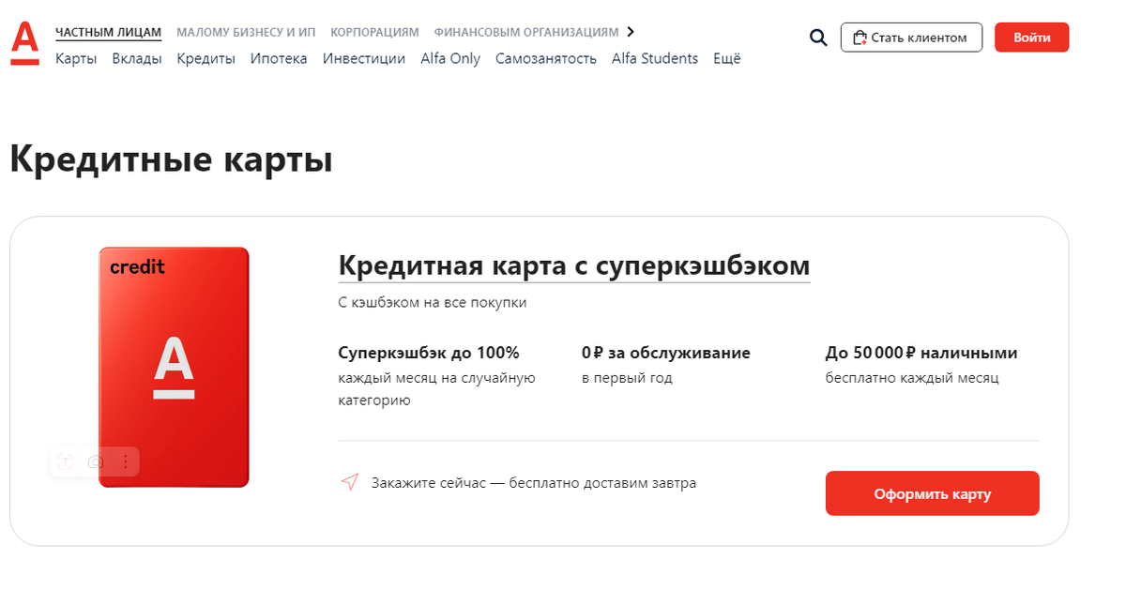Open the search magnifier icon
The image size is (1126, 605).
coord(817,37)
